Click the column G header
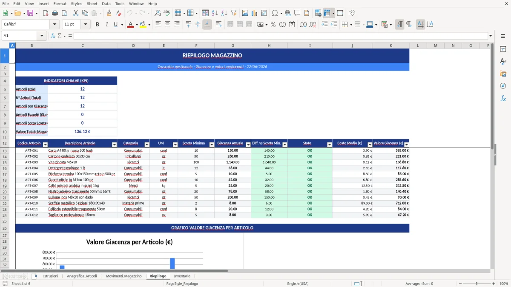The width and height of the screenshot is (511, 287). 233,45
